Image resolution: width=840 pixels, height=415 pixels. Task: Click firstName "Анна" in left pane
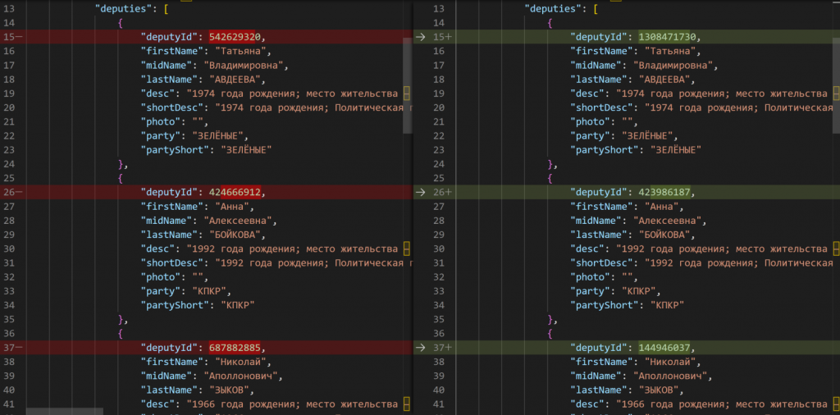(x=232, y=207)
